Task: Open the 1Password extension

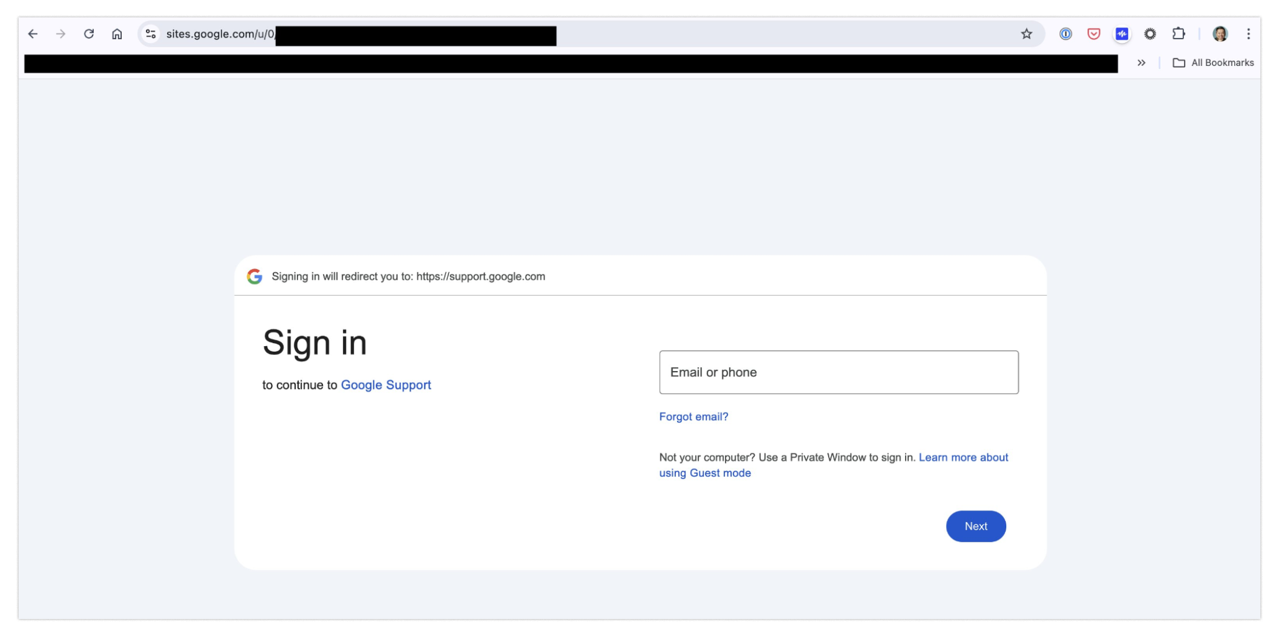Action: pyautogui.click(x=1065, y=34)
